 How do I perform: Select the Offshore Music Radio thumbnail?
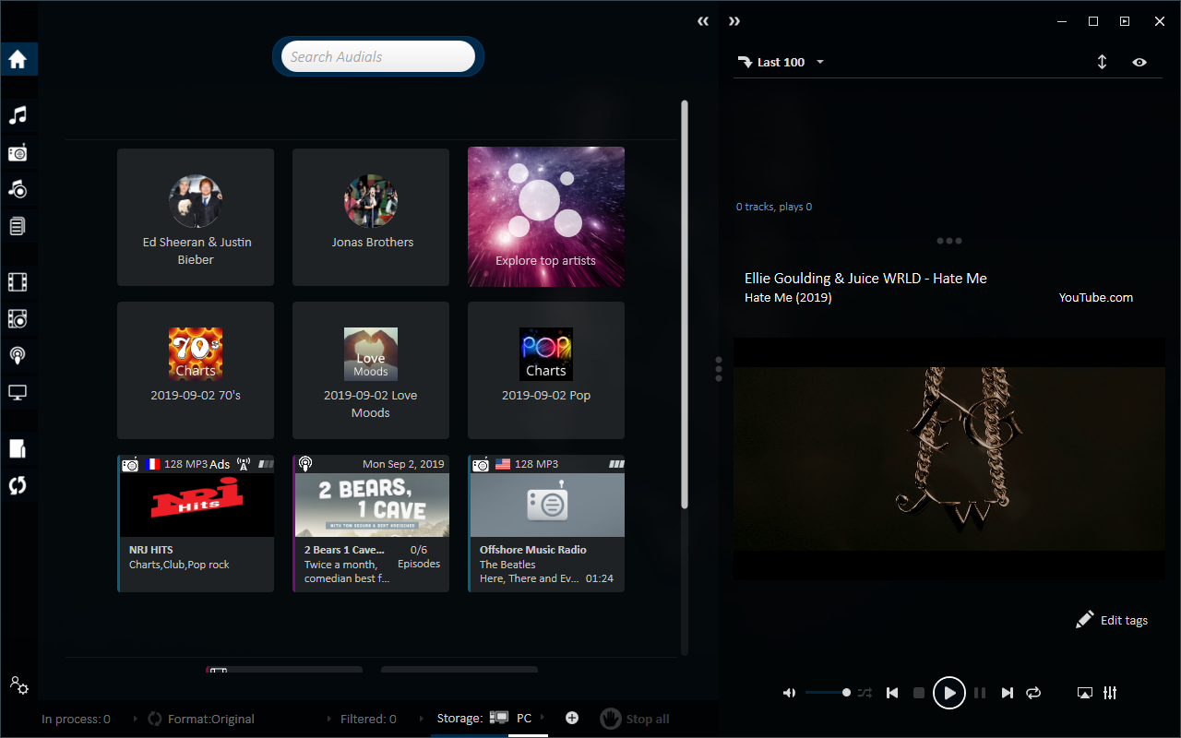click(547, 506)
